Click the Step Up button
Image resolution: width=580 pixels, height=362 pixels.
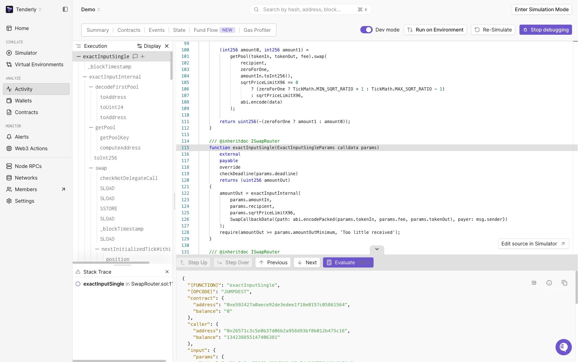click(194, 262)
